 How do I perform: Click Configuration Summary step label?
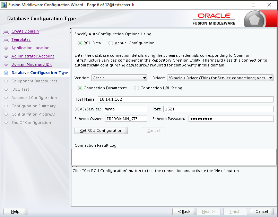34,106
